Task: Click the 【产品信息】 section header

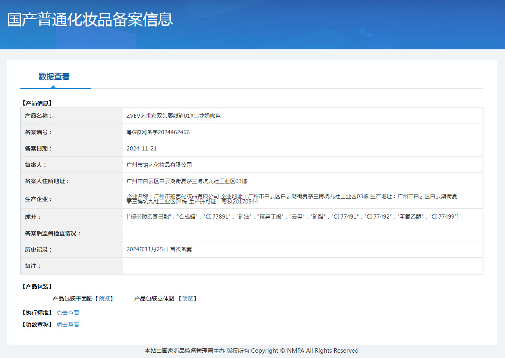Action: point(37,103)
